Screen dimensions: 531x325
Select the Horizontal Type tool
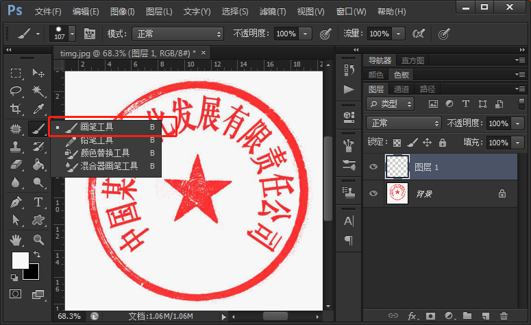click(x=38, y=202)
